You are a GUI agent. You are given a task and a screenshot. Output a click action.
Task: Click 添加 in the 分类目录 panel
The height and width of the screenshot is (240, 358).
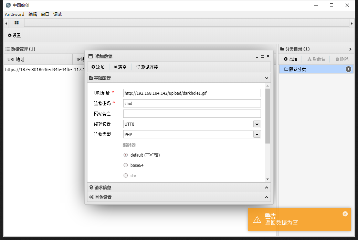[291, 59]
